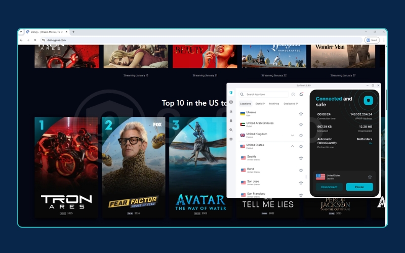The height and width of the screenshot is (253, 405).
Task: Click the Guest profile button
Action: pos(372,40)
